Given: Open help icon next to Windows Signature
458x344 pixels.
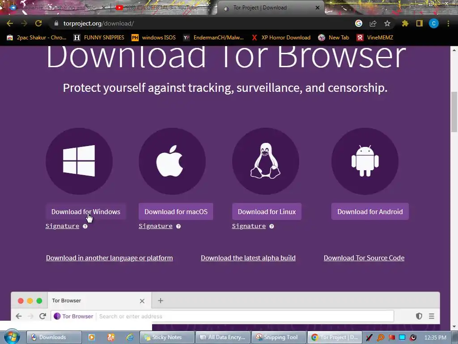Looking at the screenshot, I should click(x=85, y=226).
